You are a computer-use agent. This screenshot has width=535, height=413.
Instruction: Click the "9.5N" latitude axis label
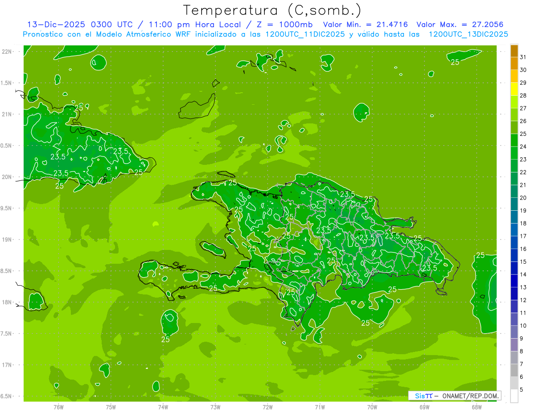pos(7,208)
